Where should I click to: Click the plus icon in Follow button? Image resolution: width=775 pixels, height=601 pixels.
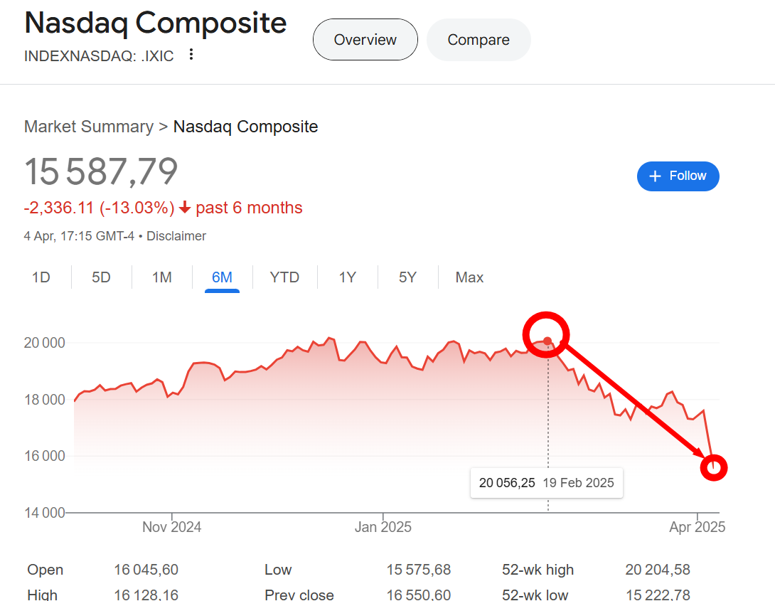click(x=655, y=176)
